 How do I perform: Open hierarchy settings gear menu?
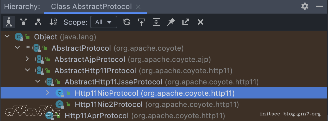click(305, 6)
